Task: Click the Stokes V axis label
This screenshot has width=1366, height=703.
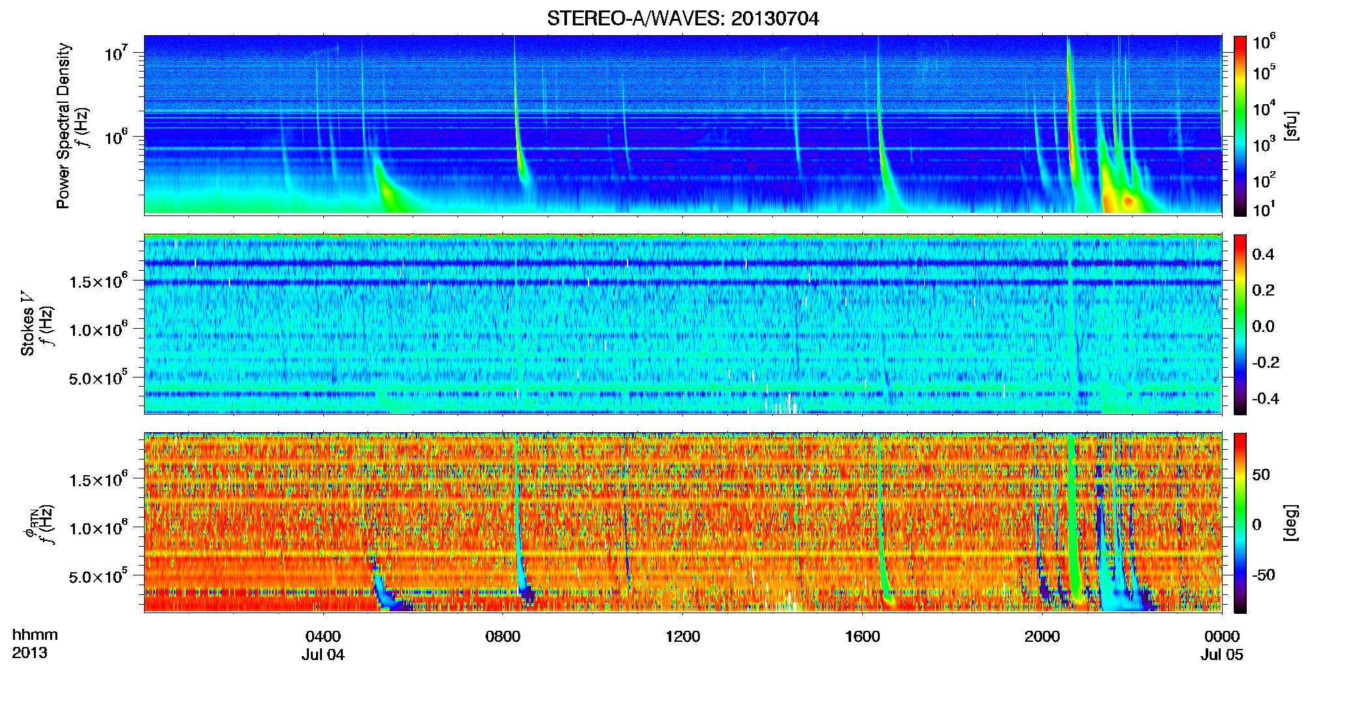Action: [x=27, y=324]
